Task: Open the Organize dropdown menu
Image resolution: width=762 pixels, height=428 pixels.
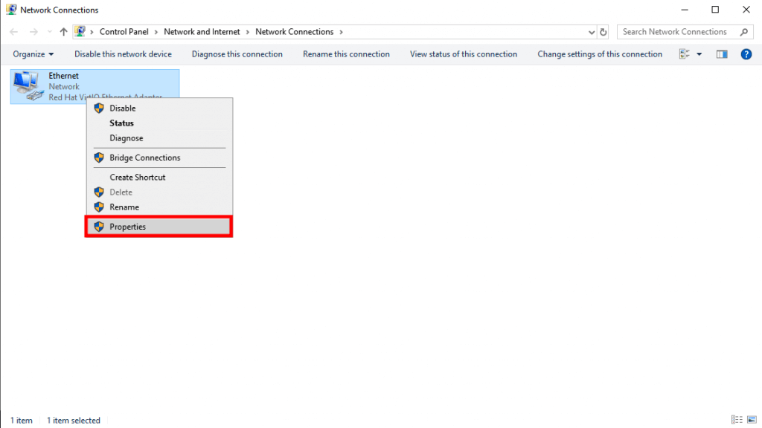Action: (x=33, y=53)
